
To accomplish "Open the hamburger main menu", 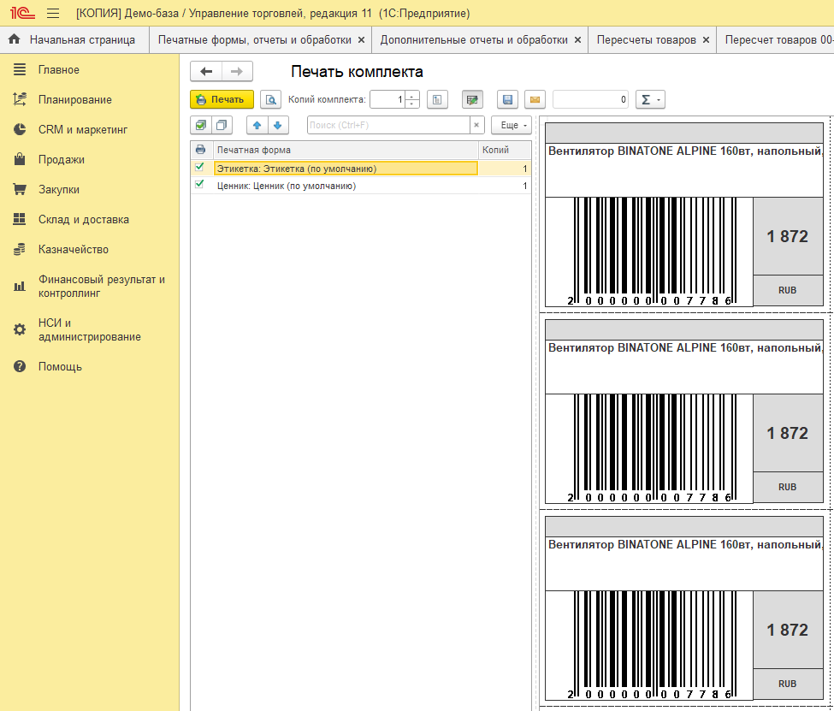I will [53, 14].
